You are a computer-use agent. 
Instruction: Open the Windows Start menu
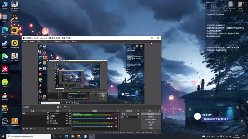pos(3,137)
